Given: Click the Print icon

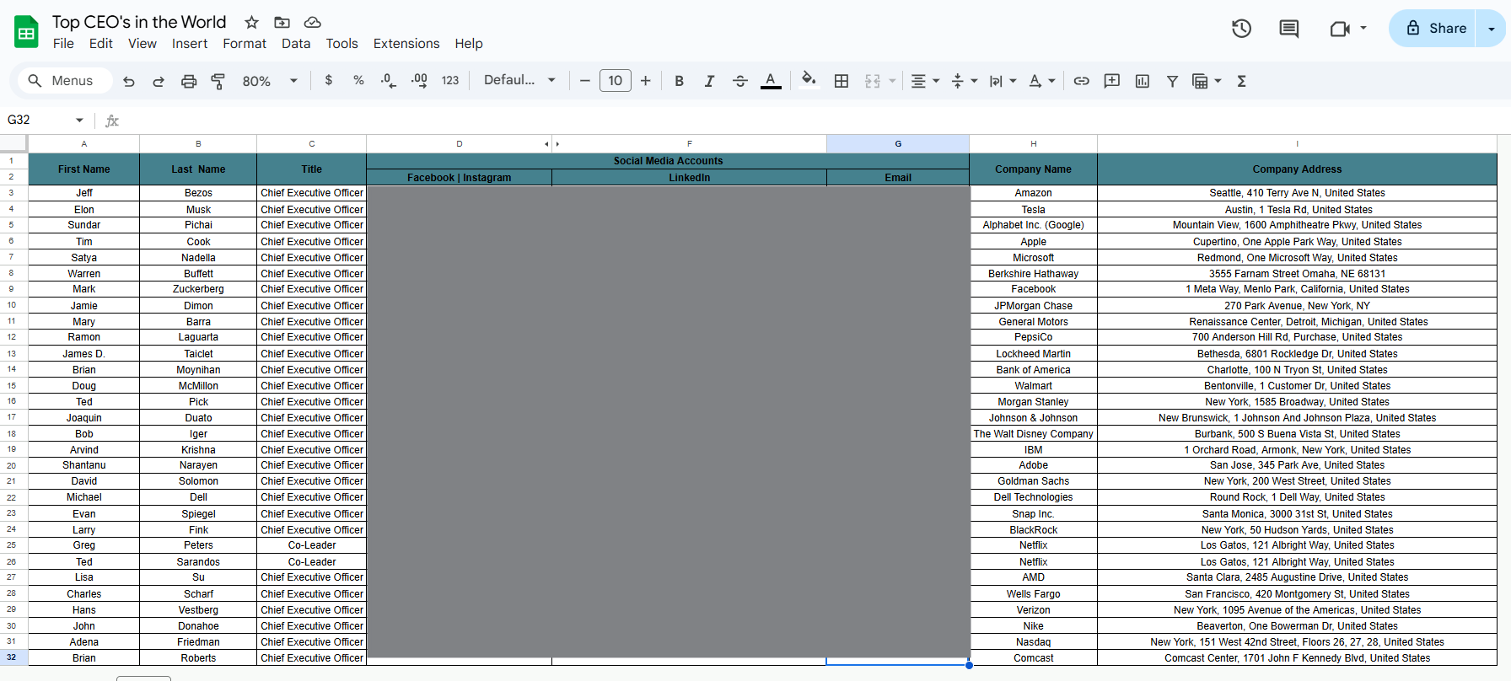Looking at the screenshot, I should coord(189,81).
